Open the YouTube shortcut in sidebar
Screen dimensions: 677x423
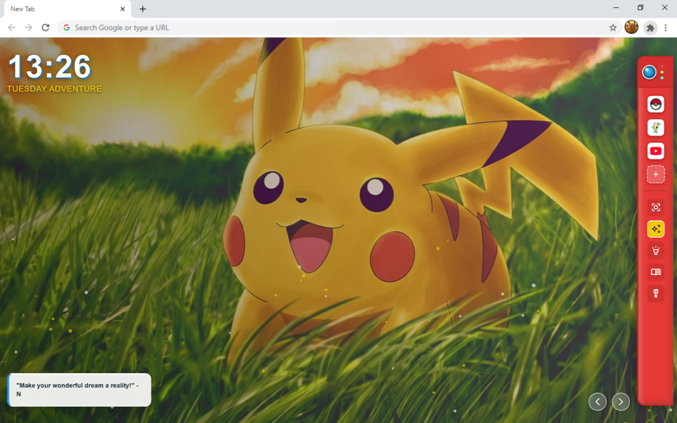tap(655, 151)
